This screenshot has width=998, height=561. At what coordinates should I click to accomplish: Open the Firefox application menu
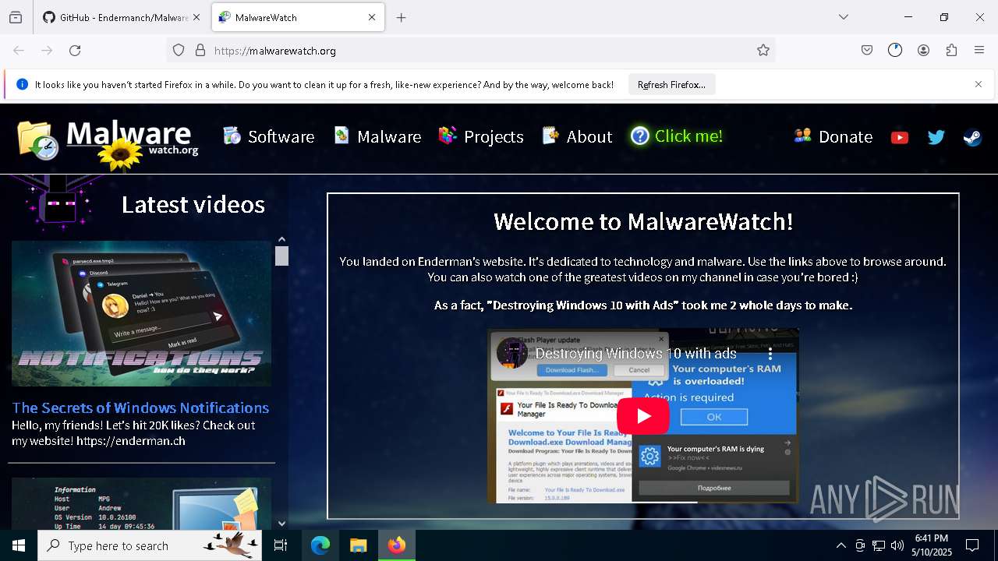979,51
